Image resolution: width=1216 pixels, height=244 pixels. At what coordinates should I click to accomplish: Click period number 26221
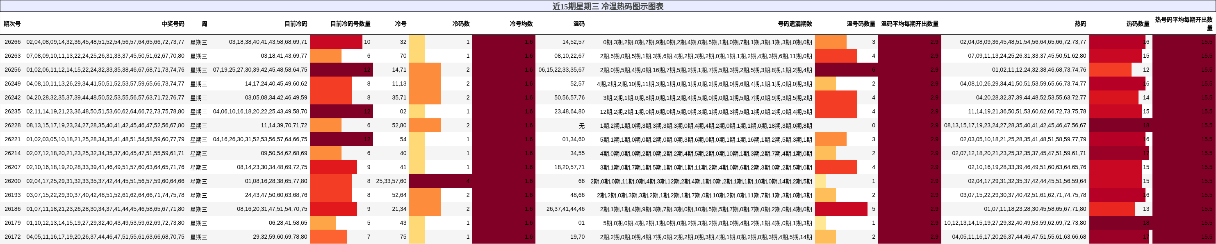point(13,140)
